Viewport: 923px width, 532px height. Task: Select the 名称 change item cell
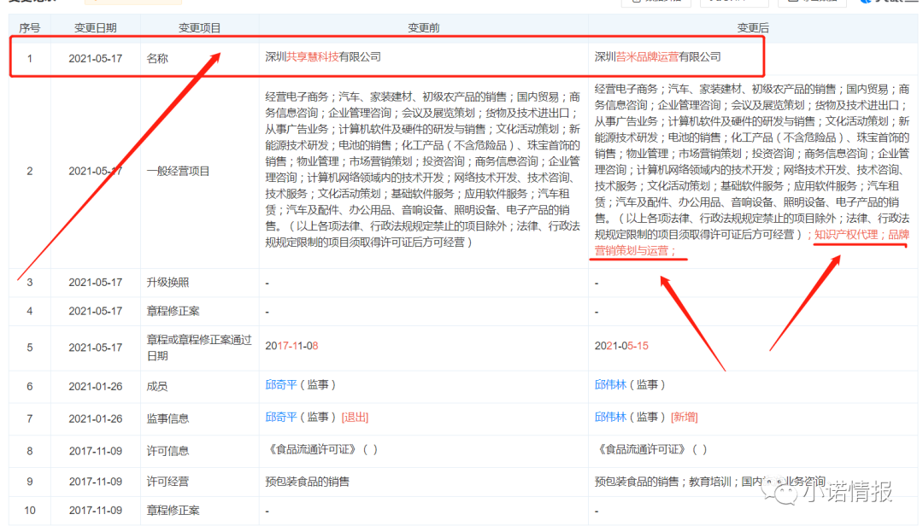(157, 58)
